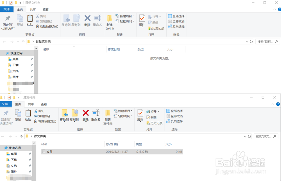Click 编辑 in 源文件夹 window
This screenshot has width=281, height=181.
point(152,117)
